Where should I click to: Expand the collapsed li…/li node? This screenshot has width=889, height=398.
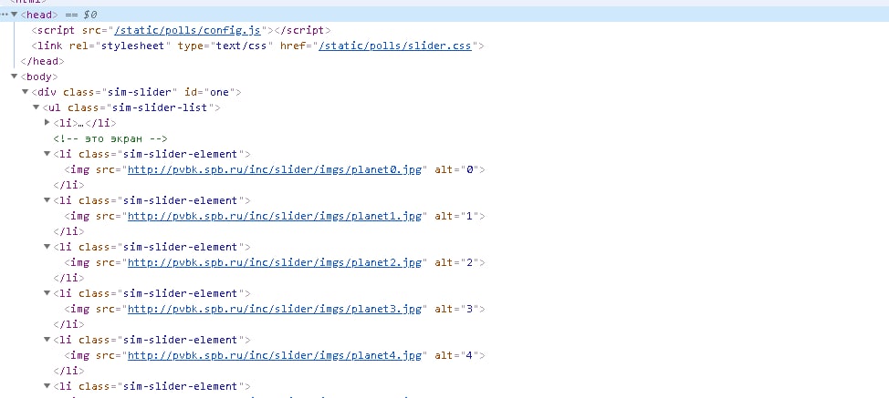tap(47, 122)
